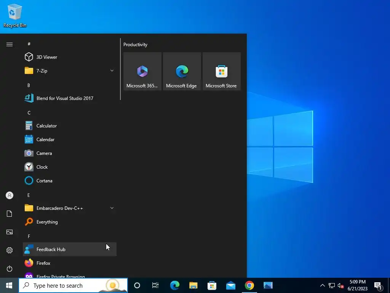Click the Cortana circle on the taskbar
Image resolution: width=390 pixels, height=293 pixels.
(x=137, y=285)
